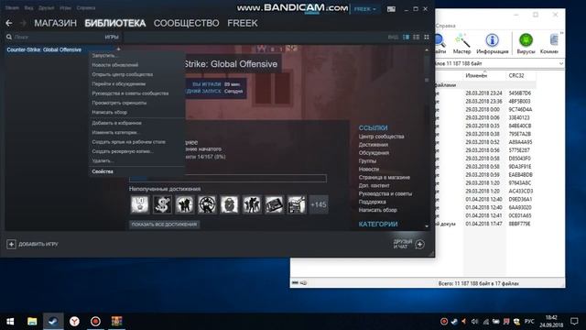Viewport: 586px width, 330px height.
Task: Switch Steam library to detail view icon
Action: click(407, 37)
